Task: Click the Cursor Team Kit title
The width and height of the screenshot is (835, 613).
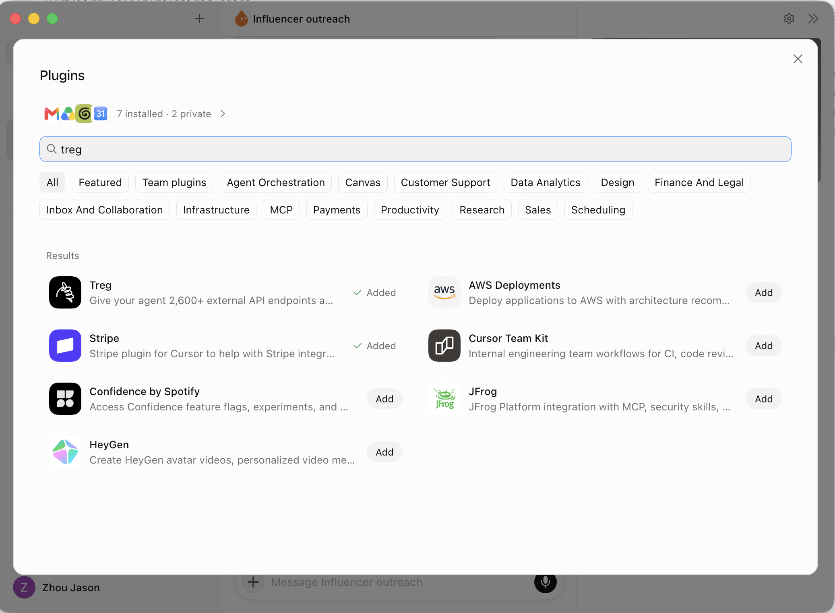Action: click(508, 338)
